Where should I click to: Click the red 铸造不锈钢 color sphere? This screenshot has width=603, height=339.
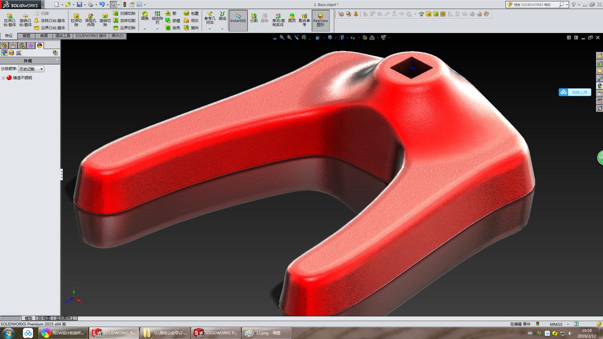9,77
